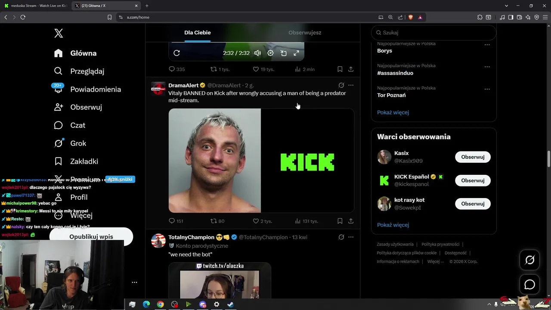
Task: Show more suggested accounts to follow
Action: click(x=393, y=225)
